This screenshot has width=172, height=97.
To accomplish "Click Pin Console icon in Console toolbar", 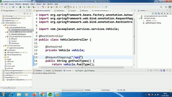I will pyautogui.click(x=148, y=71).
